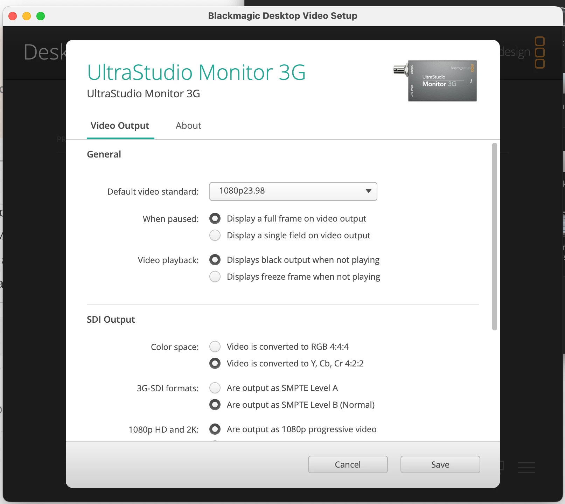
Task: Switch to the About tab
Action: 188,126
